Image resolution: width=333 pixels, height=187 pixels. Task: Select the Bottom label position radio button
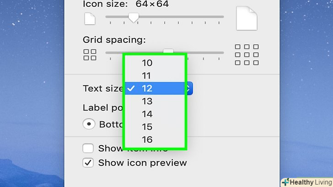(x=89, y=124)
